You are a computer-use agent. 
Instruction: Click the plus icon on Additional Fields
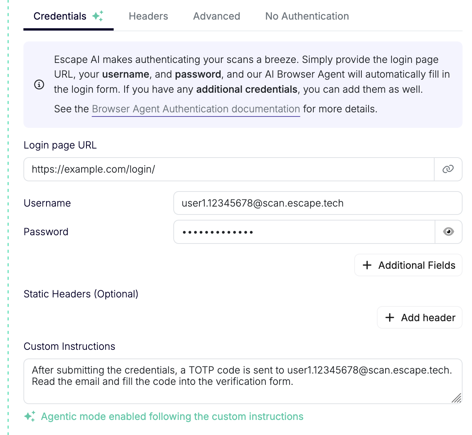pyautogui.click(x=367, y=265)
